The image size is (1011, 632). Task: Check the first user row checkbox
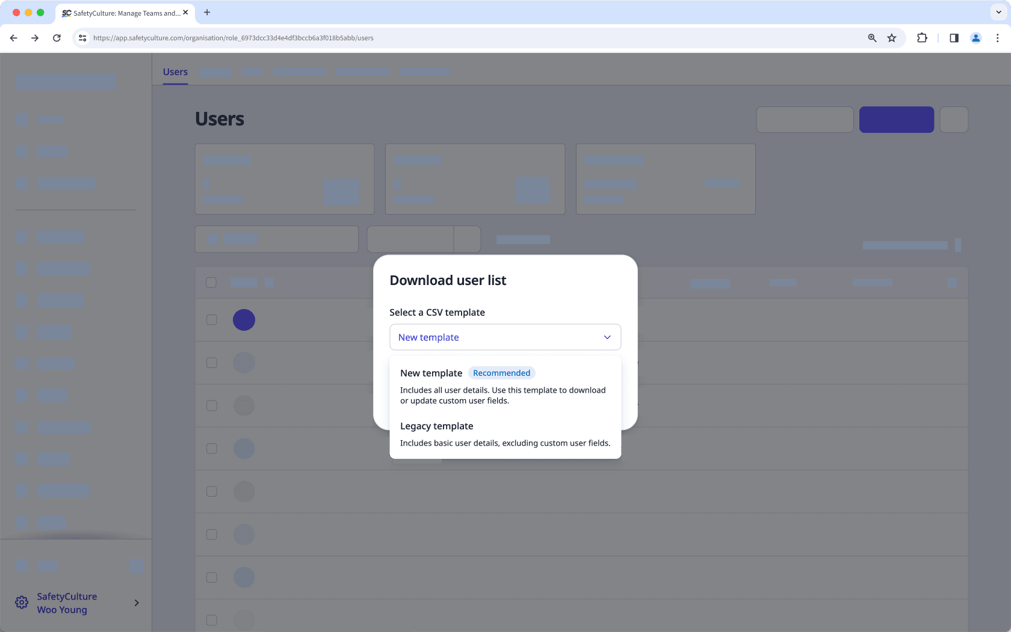coord(211,320)
